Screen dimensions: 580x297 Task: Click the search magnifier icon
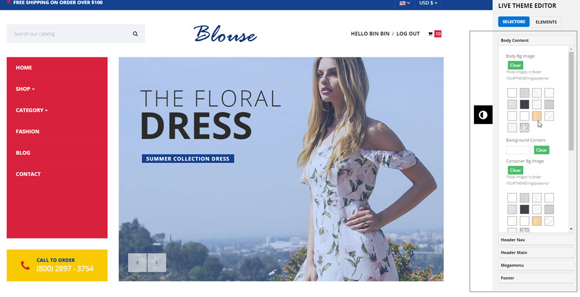(135, 34)
